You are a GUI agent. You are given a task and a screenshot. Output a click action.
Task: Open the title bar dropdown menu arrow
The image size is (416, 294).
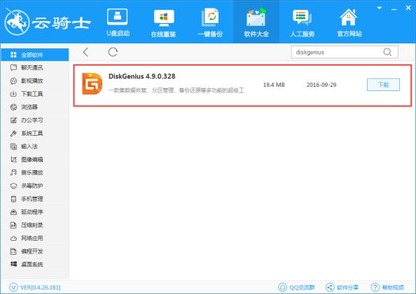[380, 8]
